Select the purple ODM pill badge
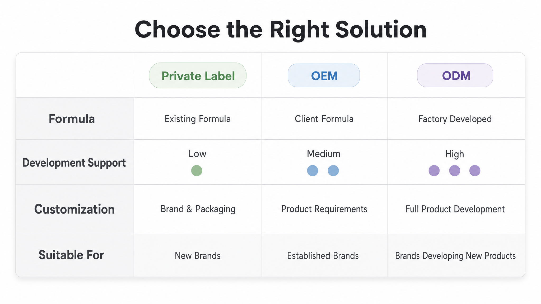This screenshot has height=304, width=541. [x=455, y=75]
